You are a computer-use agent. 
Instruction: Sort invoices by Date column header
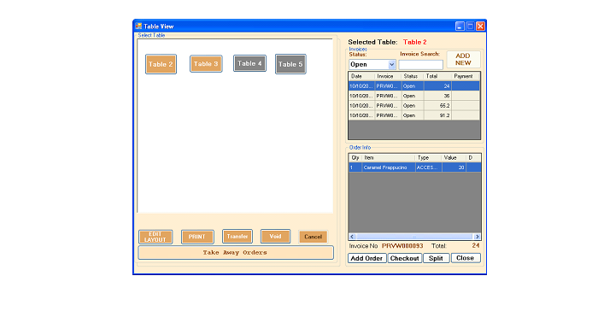click(x=361, y=76)
